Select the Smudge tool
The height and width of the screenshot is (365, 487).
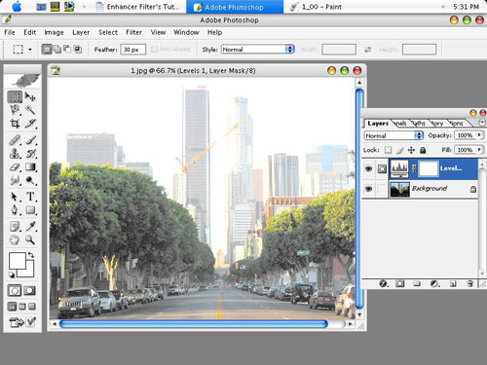click(x=15, y=180)
